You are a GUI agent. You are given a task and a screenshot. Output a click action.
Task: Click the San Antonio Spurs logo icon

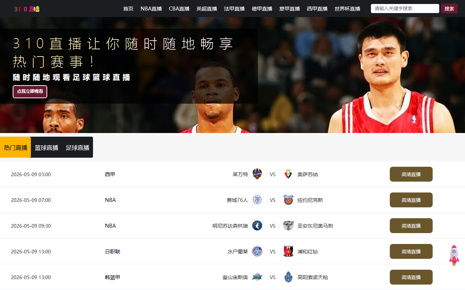point(288,226)
